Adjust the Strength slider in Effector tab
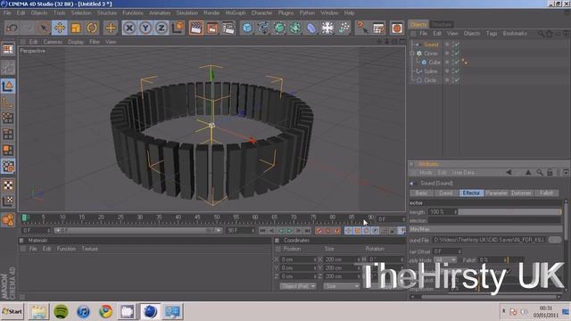Viewport: 571px width, 321px height. pos(509,212)
